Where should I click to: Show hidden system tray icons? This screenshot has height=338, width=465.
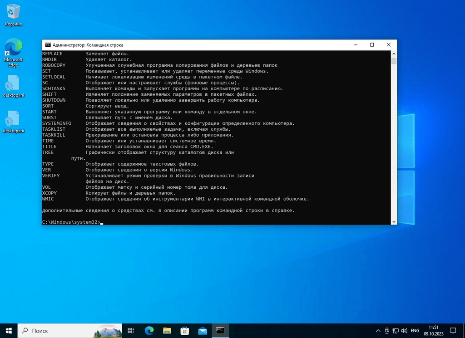click(378, 331)
